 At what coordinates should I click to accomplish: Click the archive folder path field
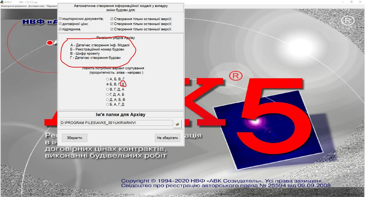pos(116,123)
